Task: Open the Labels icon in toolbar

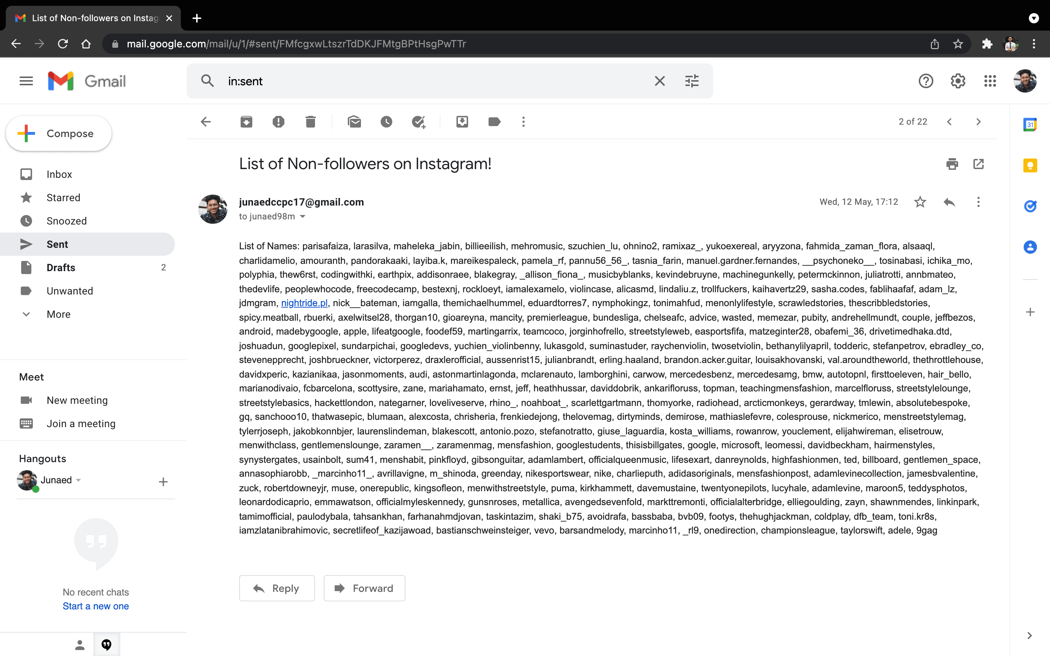Action: (x=494, y=122)
